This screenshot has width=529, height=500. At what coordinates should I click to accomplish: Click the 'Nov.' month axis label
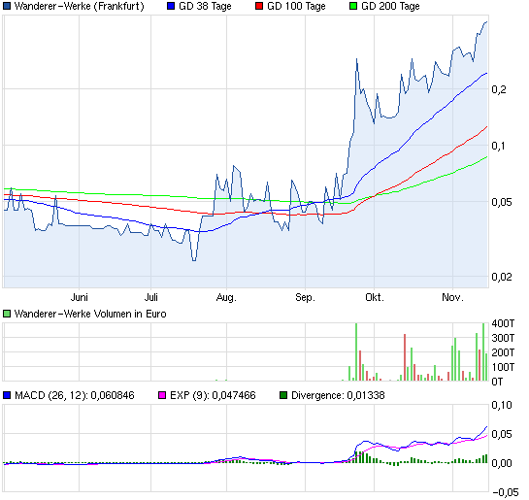[452, 297]
